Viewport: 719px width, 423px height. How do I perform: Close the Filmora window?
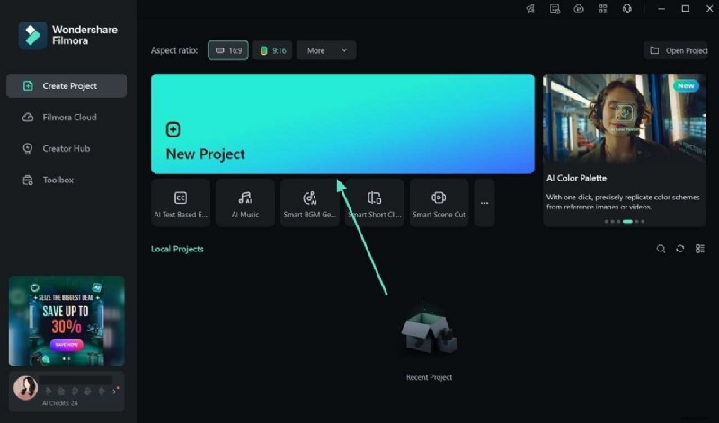point(709,9)
